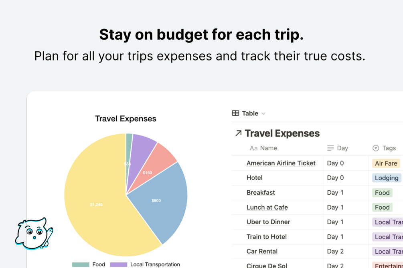
Task: Toggle the Local Transportation legend swatch
Action: [x=118, y=264]
